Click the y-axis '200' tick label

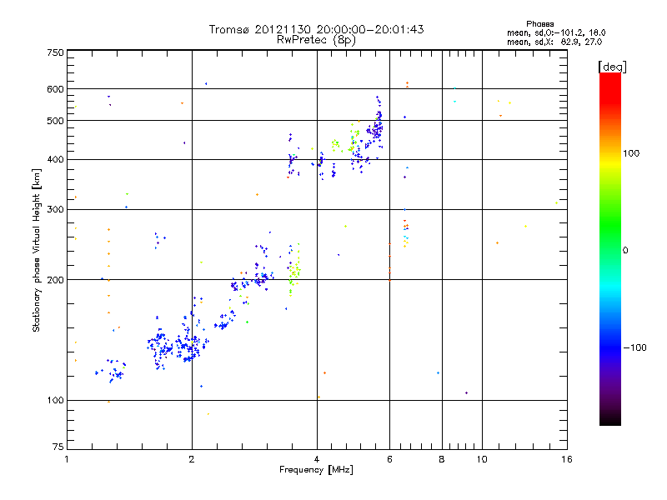tap(55, 280)
